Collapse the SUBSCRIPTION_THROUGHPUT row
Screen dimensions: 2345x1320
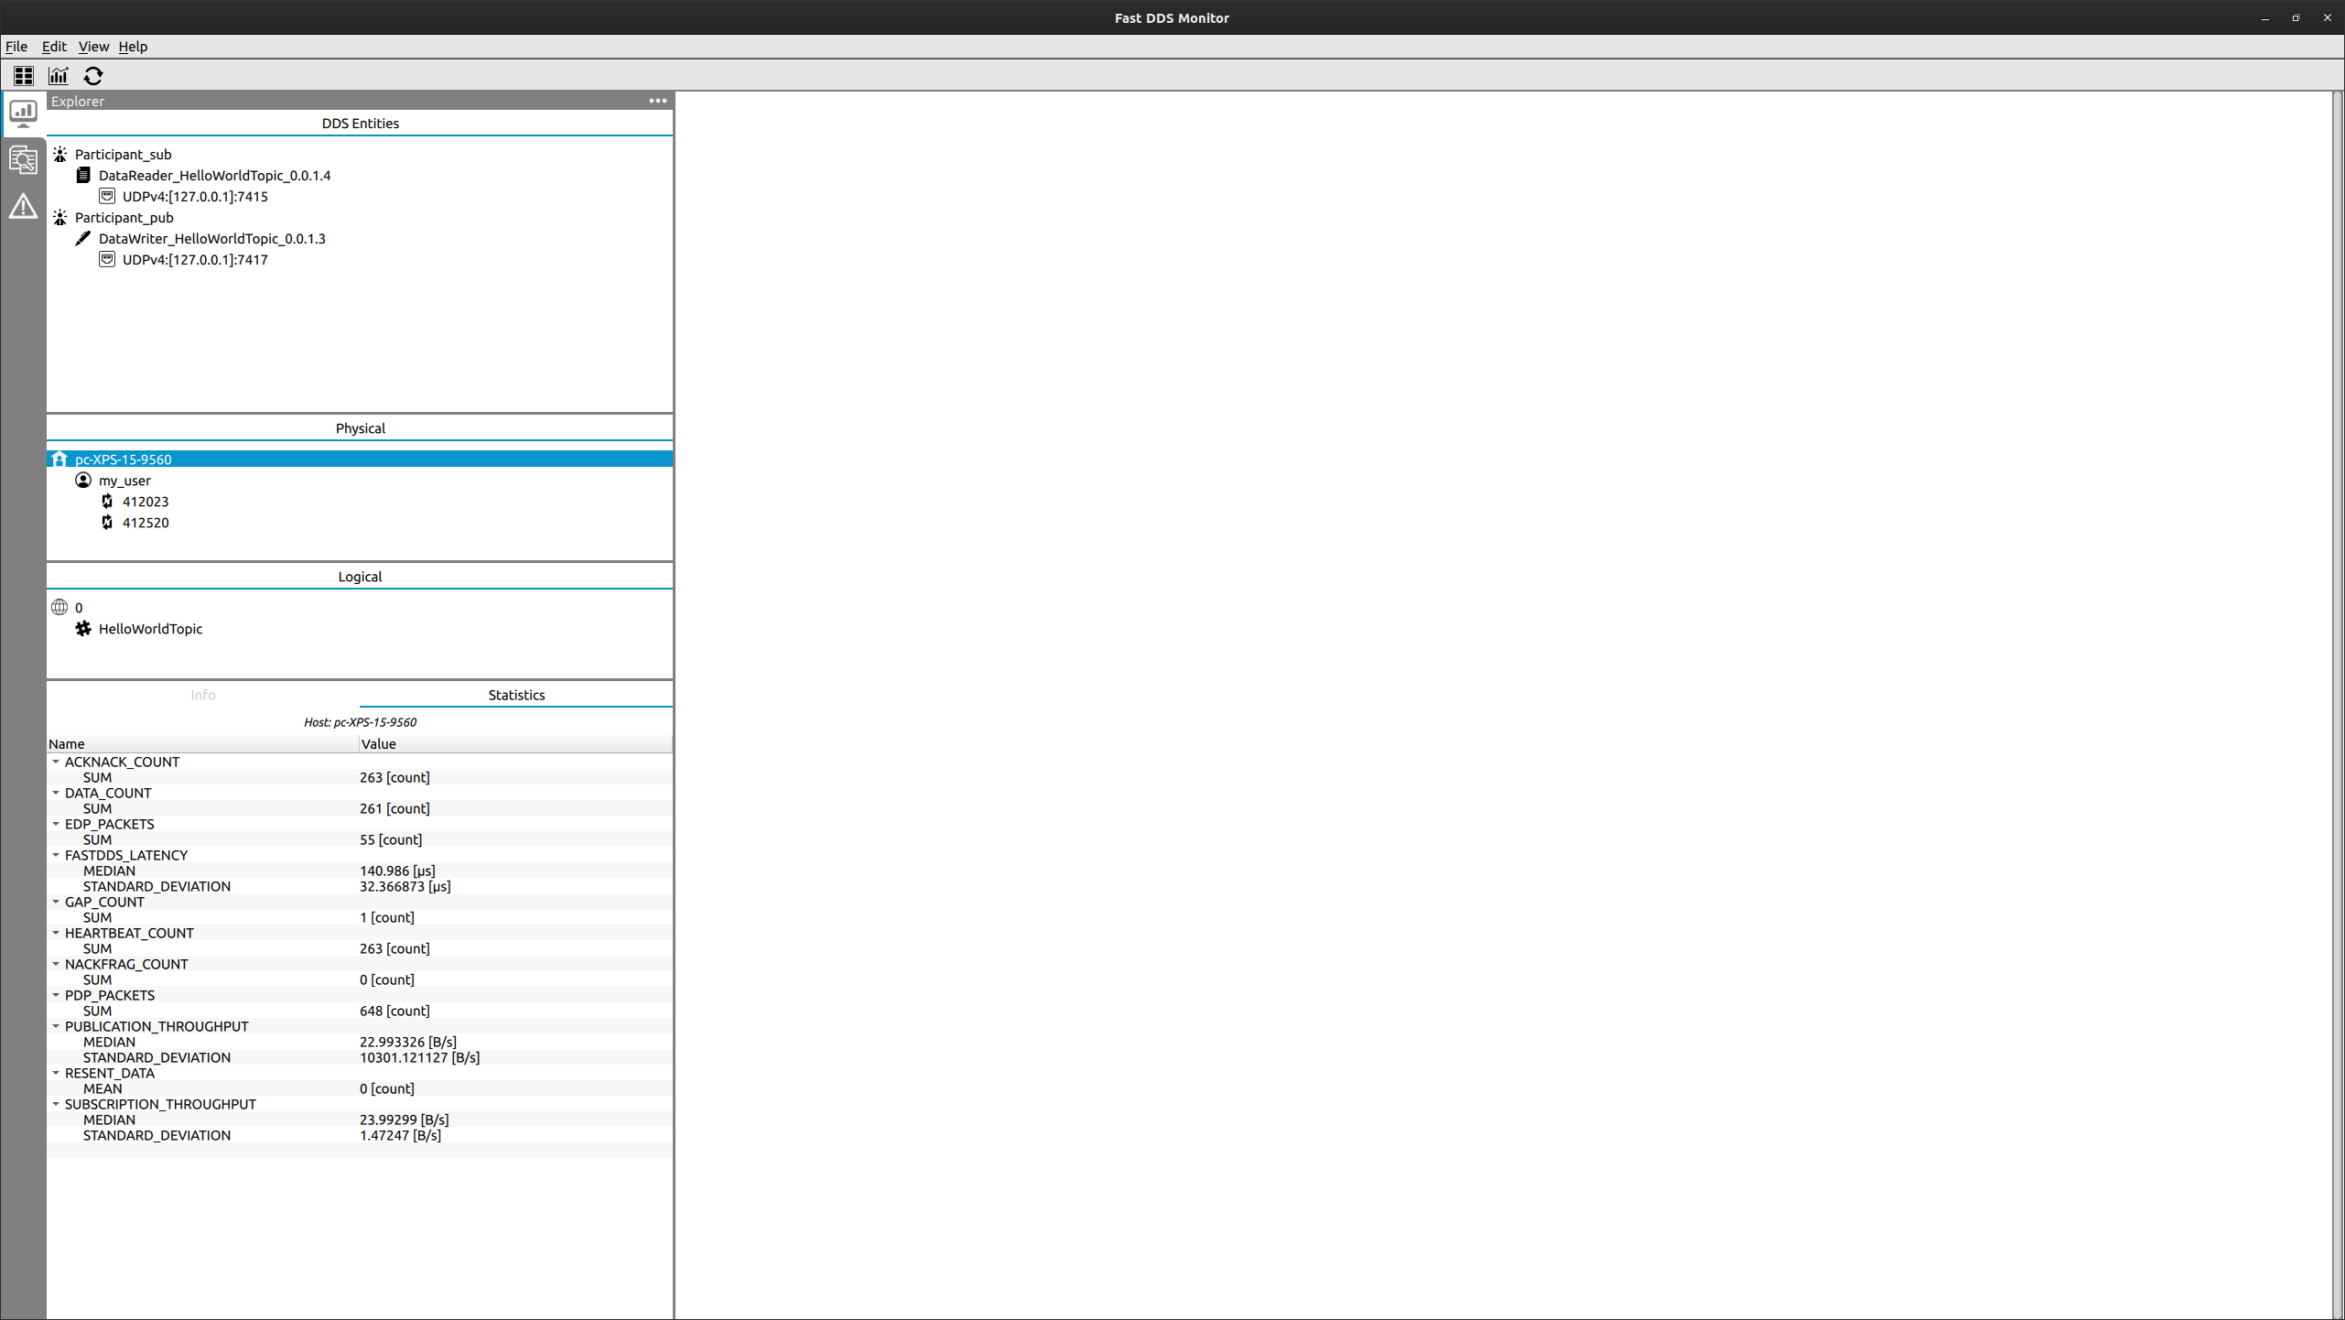click(56, 1104)
